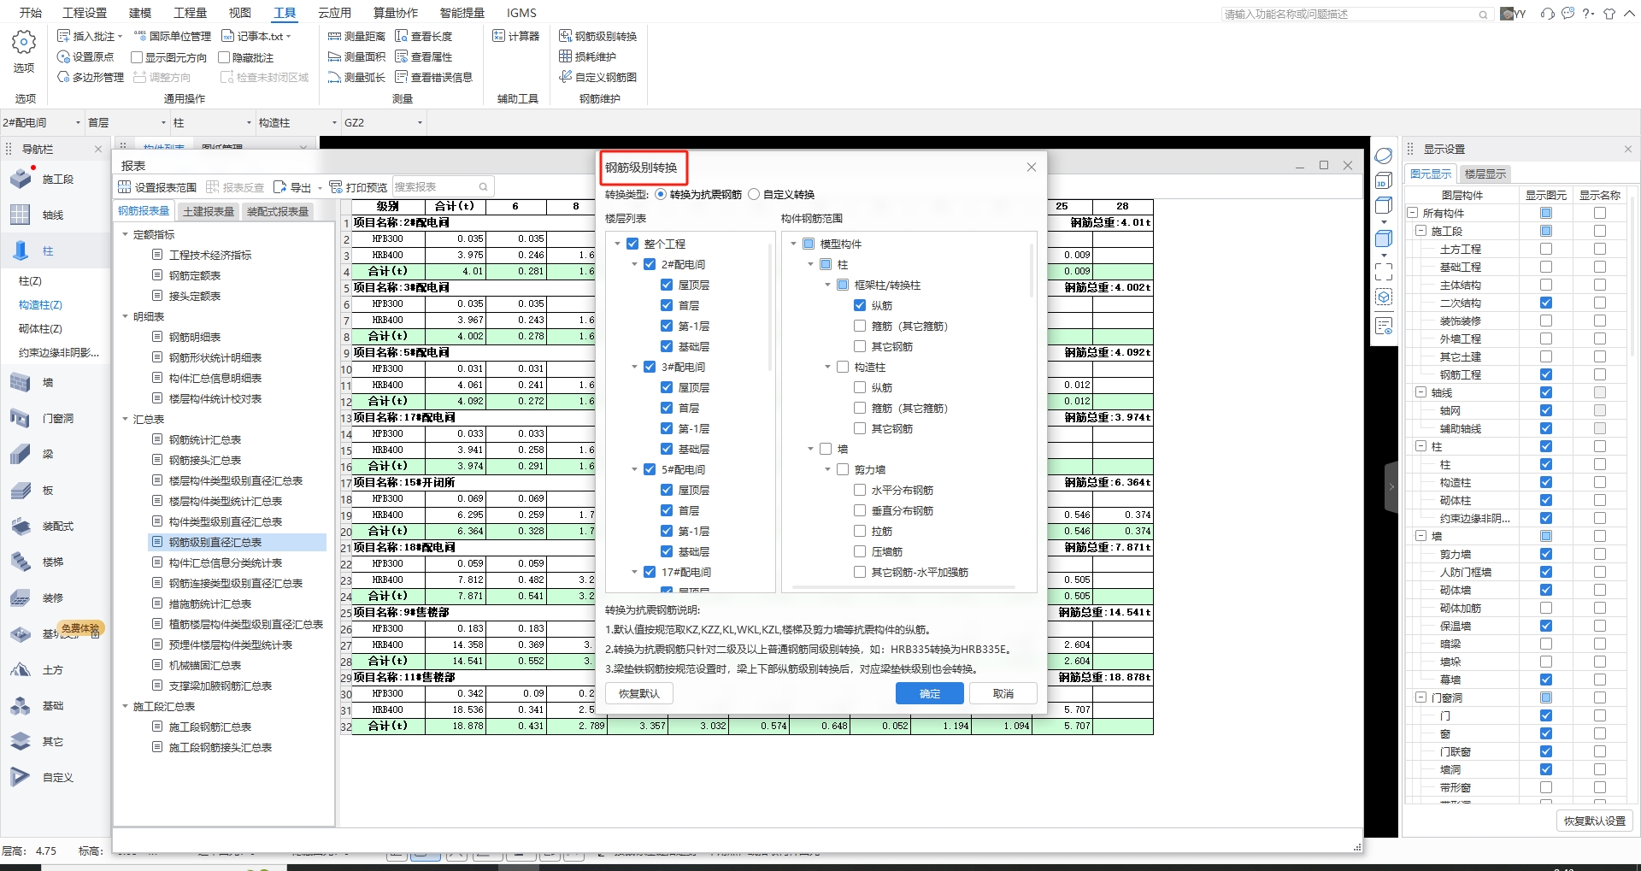Viewport: 1641px width, 871px height.
Task: Click the 搜索报表 search field
Action: 443,187
